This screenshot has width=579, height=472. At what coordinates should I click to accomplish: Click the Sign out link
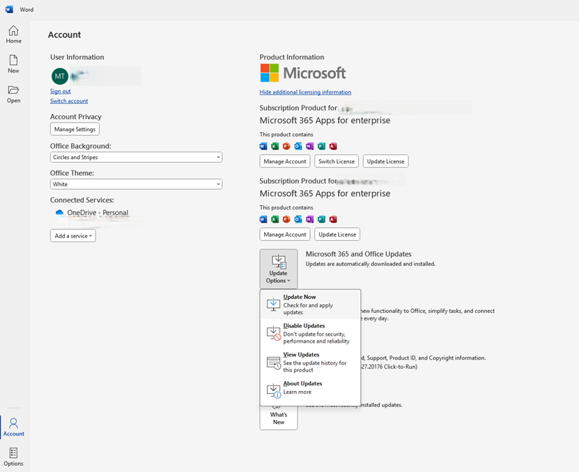60,91
